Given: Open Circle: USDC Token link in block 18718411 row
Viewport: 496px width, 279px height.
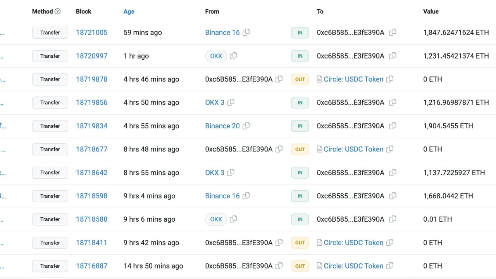Looking at the screenshot, I should (353, 243).
